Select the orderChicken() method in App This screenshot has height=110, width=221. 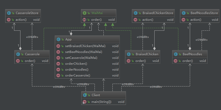click(x=76, y=64)
